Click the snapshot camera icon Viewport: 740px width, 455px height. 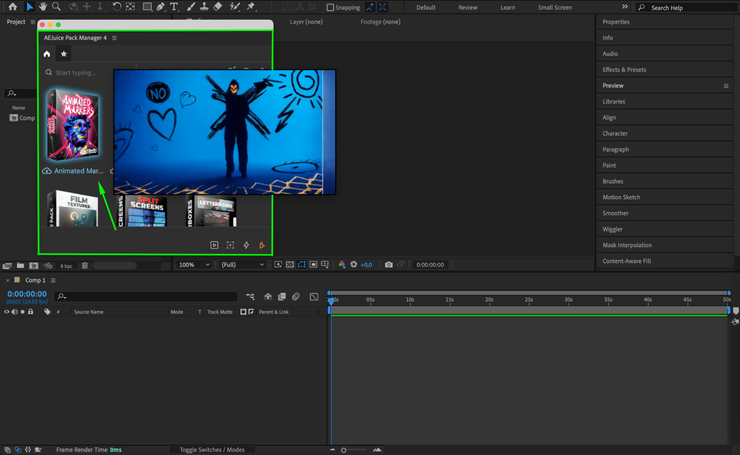(388, 264)
